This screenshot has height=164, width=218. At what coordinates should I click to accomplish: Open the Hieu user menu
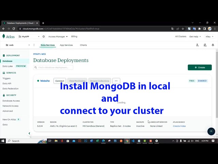coord(209,37)
